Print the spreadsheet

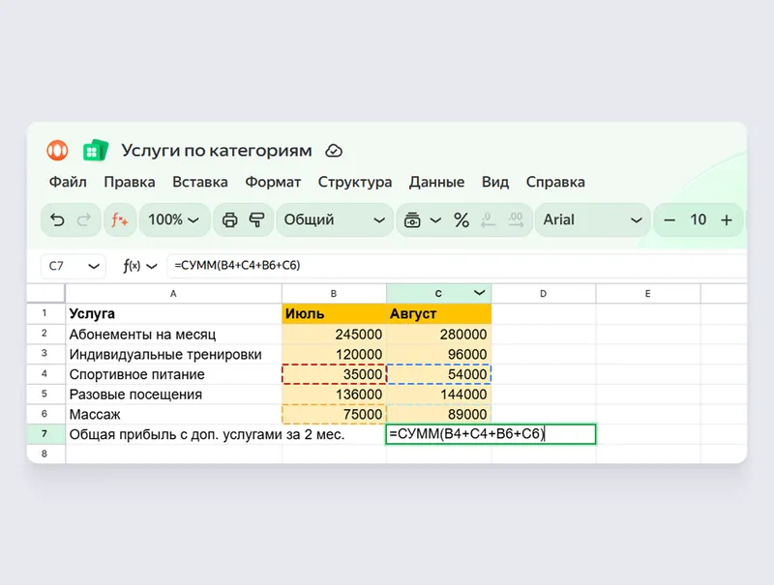click(x=229, y=219)
